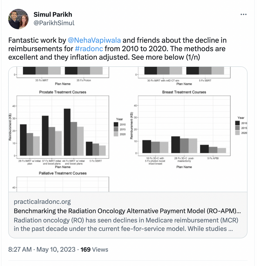257x266 pixels.
Task: Click the 2010 swatch in the breast legend
Action: (x=237, y=123)
